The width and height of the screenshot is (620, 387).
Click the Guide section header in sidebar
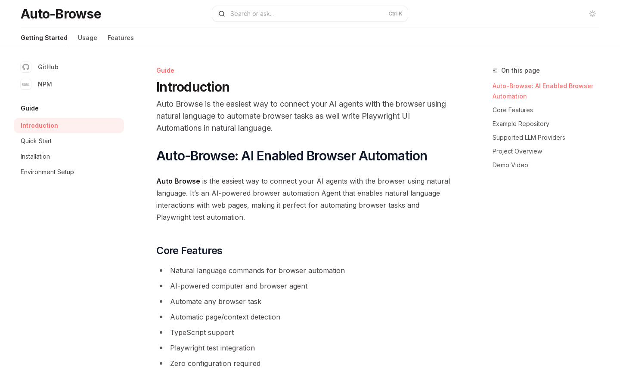click(x=30, y=108)
